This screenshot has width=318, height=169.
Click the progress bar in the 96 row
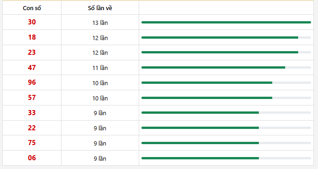pyautogui.click(x=226, y=83)
